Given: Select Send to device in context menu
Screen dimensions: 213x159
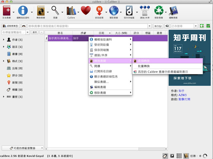Looking at the screenshot, I should tap(110, 45).
